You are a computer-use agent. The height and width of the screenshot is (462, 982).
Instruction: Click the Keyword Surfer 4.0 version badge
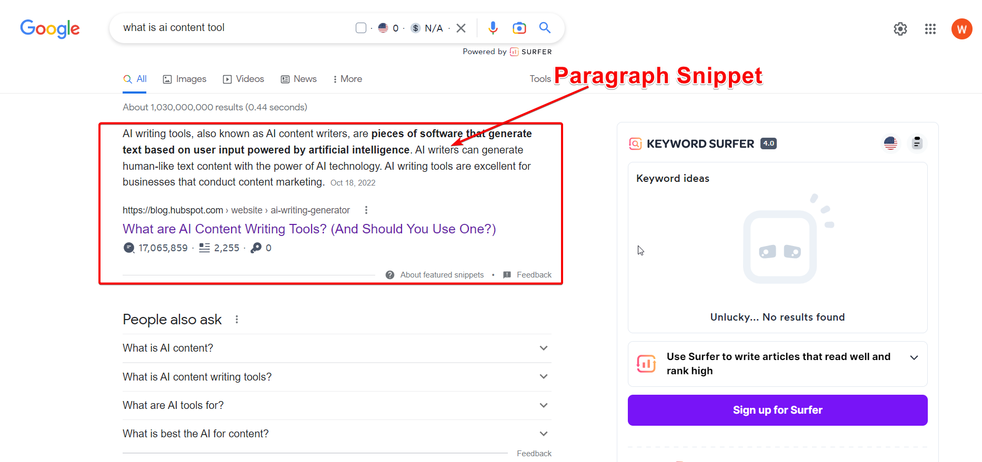pyautogui.click(x=769, y=143)
